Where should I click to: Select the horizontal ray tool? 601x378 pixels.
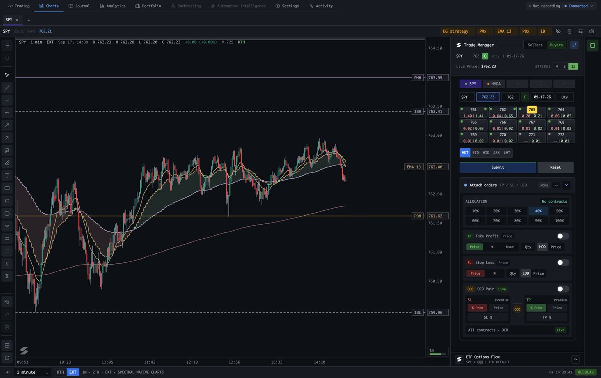tap(7, 112)
